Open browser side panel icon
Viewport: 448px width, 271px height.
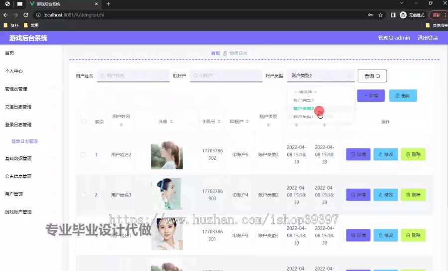tap(393, 15)
